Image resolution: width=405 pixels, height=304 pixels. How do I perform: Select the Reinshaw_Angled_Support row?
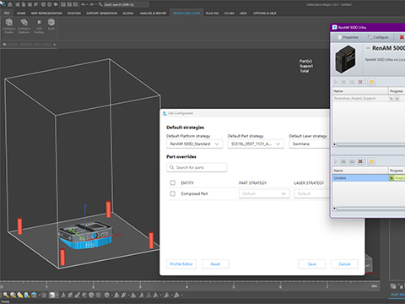tap(369, 98)
